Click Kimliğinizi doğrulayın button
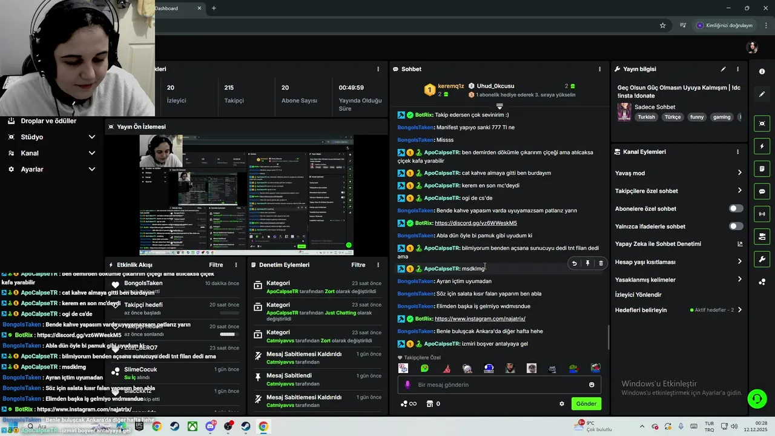775x436 pixels. (x=725, y=25)
